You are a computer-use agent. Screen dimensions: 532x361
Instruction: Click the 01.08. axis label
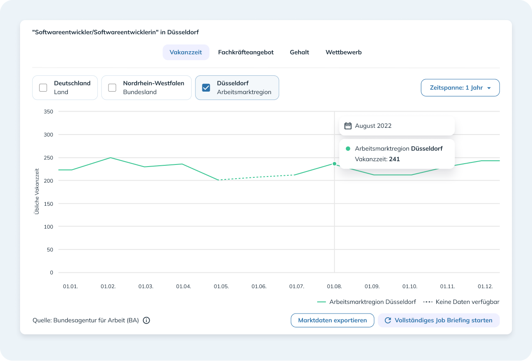[x=334, y=286]
